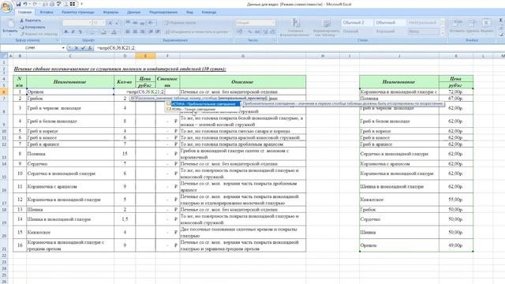Open Форматировать как таблицу gallery
The image size is (505, 284).
326,28
